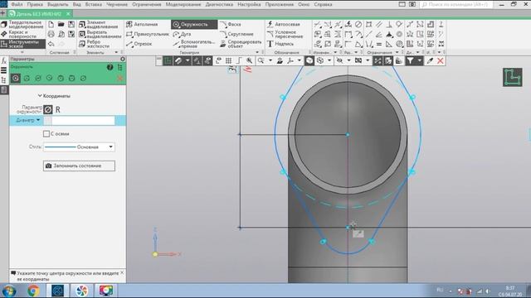Expand the toolset list chevron below Инструменты эскиза
The image size is (531, 298).
pyautogui.click(x=22, y=52)
